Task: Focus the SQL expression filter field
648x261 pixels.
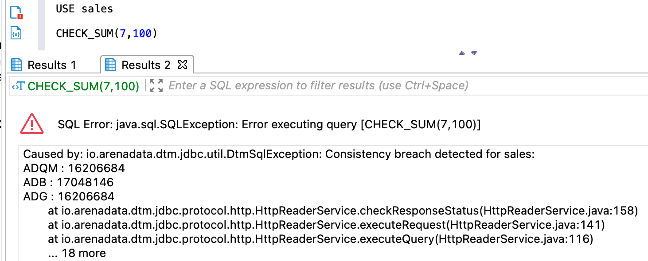Action: click(408, 85)
